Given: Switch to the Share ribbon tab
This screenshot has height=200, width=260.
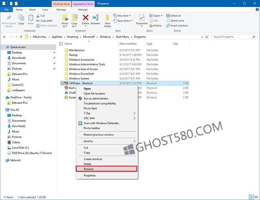Looking at the screenshot, I should (32, 10).
